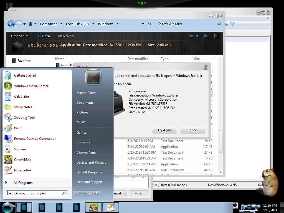Toggle the preview pane icon

click(206, 36)
